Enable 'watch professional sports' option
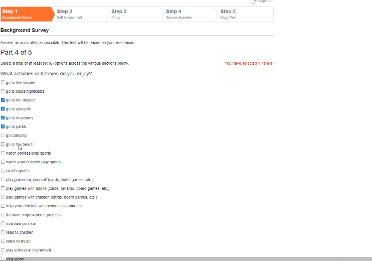 point(3,153)
